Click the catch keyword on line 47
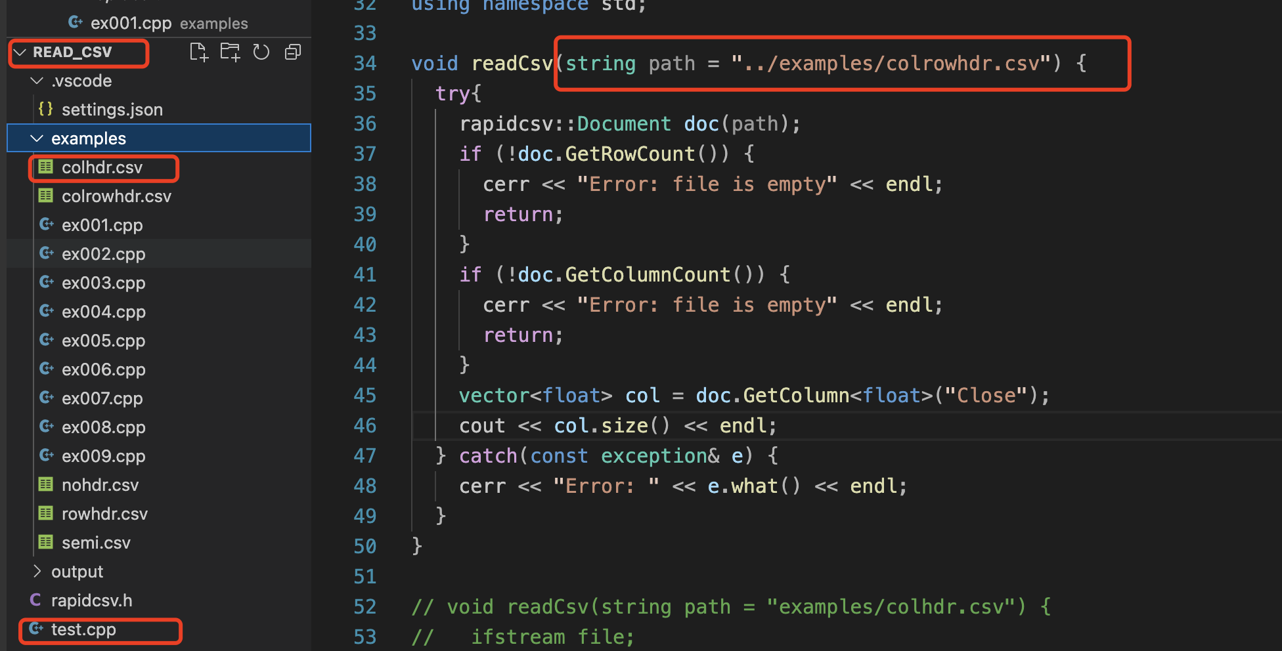This screenshot has height=651, width=1282. coord(488,456)
